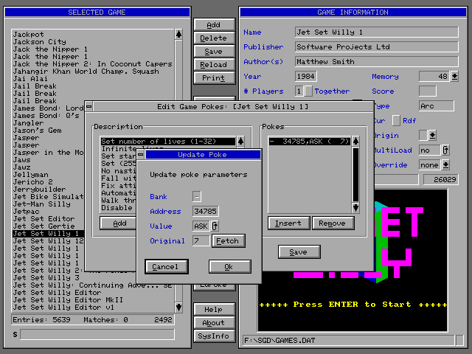Click the Pokes list scroll-up arrow
472x354 pixels.
pyautogui.click(x=355, y=141)
